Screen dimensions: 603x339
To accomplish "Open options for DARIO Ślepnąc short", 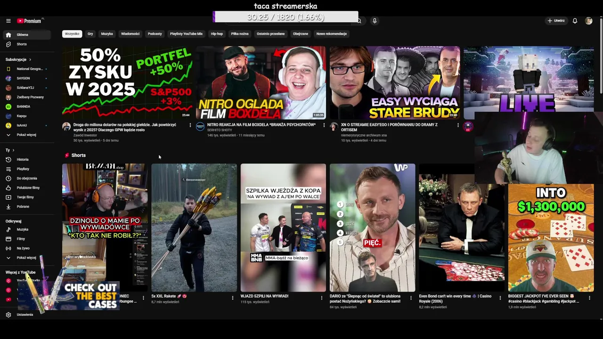I will [x=411, y=298].
